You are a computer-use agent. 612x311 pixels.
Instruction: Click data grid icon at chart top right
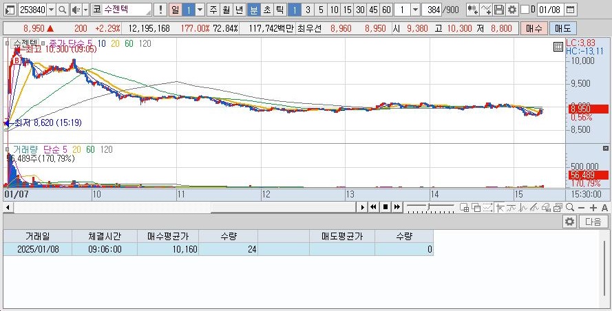pos(558,47)
